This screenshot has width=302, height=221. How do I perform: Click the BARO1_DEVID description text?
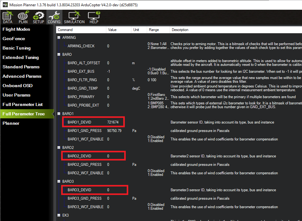(222, 122)
